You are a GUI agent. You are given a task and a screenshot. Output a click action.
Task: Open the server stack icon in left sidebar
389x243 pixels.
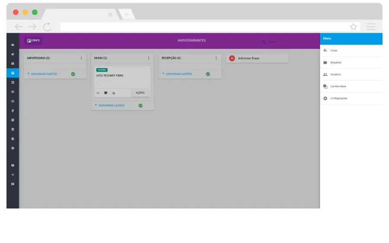[x=13, y=129]
